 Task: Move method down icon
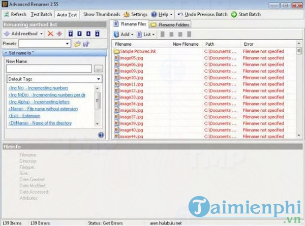click(x=88, y=34)
